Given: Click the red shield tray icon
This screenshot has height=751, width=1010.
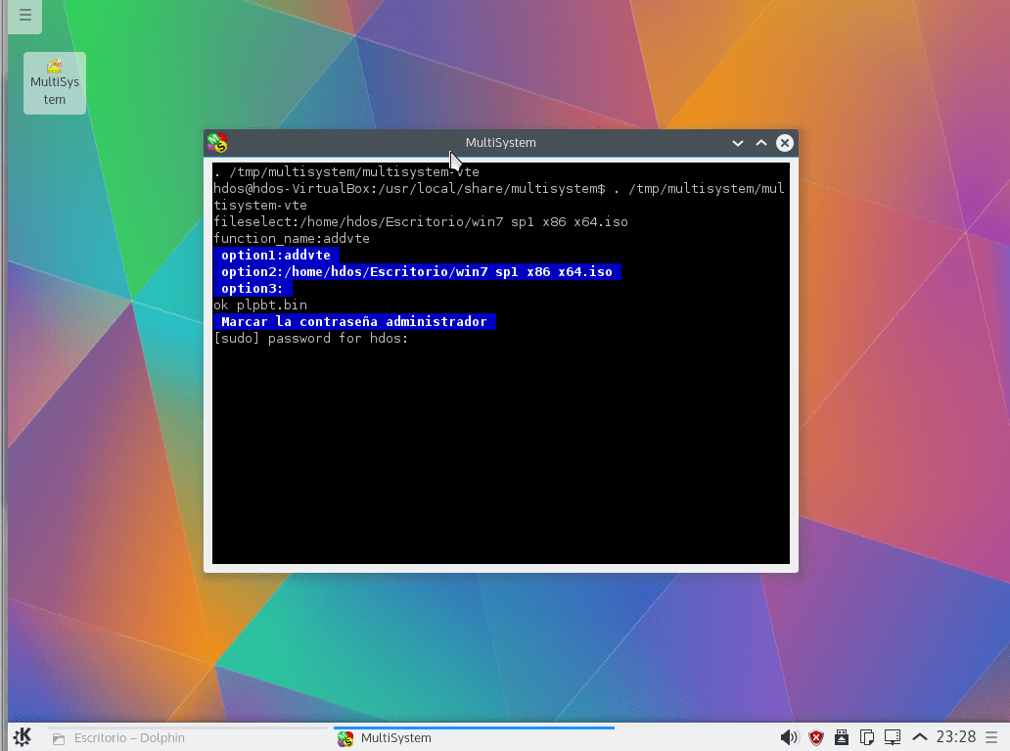Looking at the screenshot, I should pyautogui.click(x=816, y=737).
